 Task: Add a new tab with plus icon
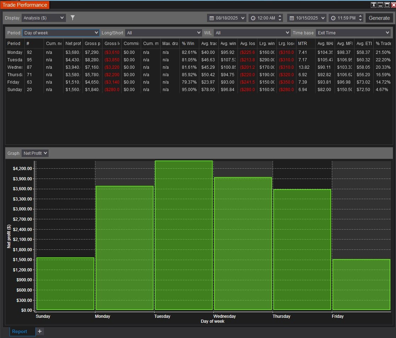40,331
